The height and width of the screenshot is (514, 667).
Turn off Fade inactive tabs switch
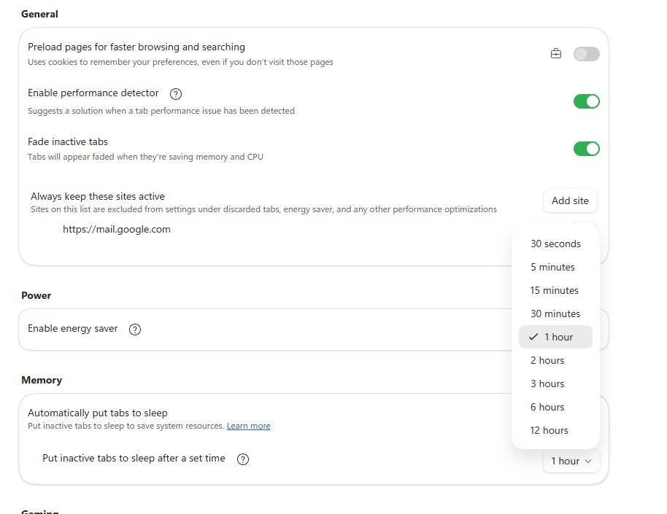[x=587, y=149]
